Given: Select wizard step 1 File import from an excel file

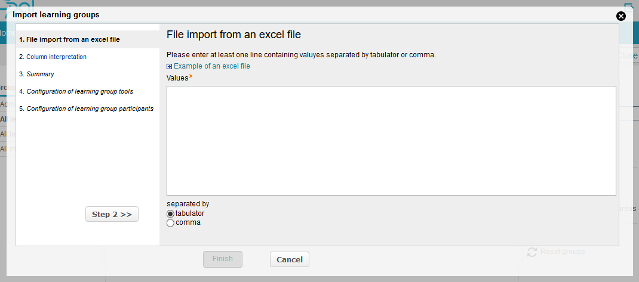Looking at the screenshot, I should point(69,39).
